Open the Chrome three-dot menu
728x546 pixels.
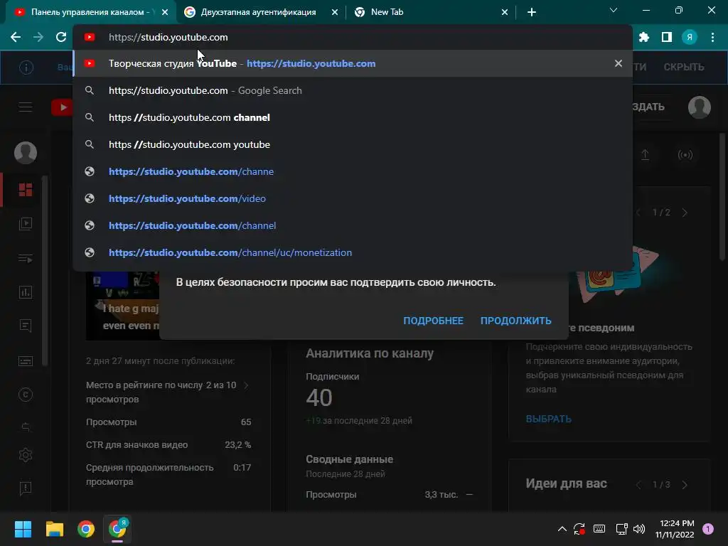pyautogui.click(x=712, y=37)
